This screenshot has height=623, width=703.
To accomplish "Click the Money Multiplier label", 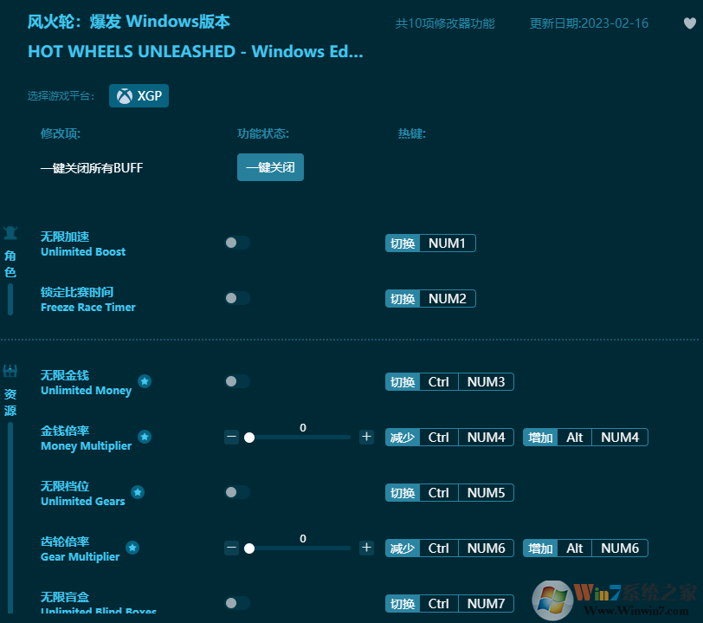I will (x=86, y=446).
